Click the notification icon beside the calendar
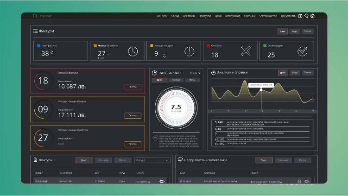 tap(306, 16)
